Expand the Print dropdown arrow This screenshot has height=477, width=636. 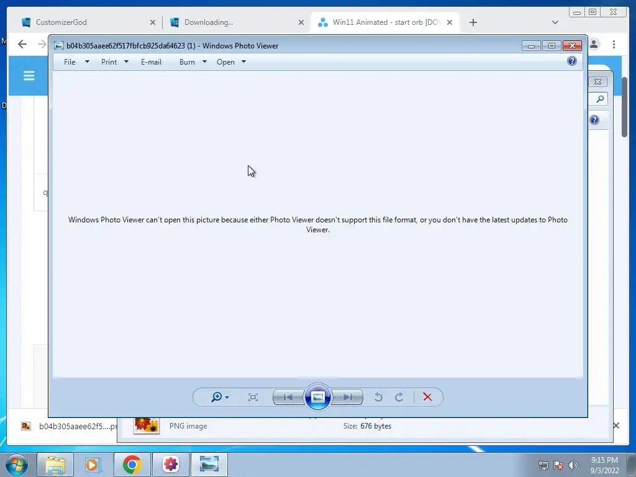coord(126,62)
